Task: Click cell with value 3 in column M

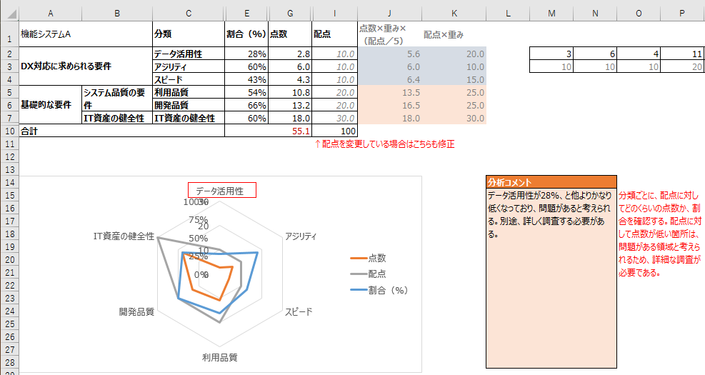Action: (x=551, y=54)
